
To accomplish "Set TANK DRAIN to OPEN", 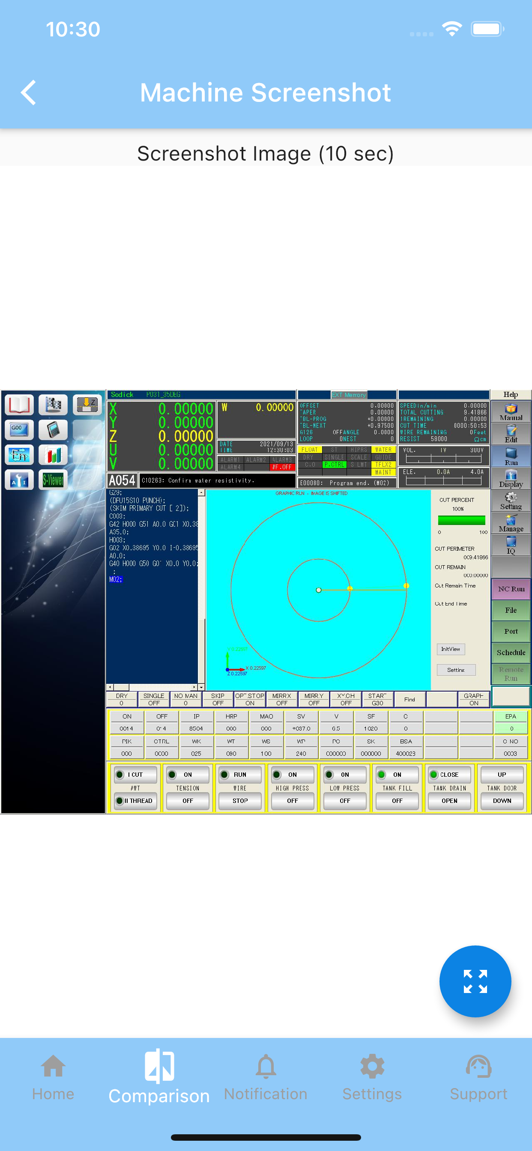I will point(449,801).
